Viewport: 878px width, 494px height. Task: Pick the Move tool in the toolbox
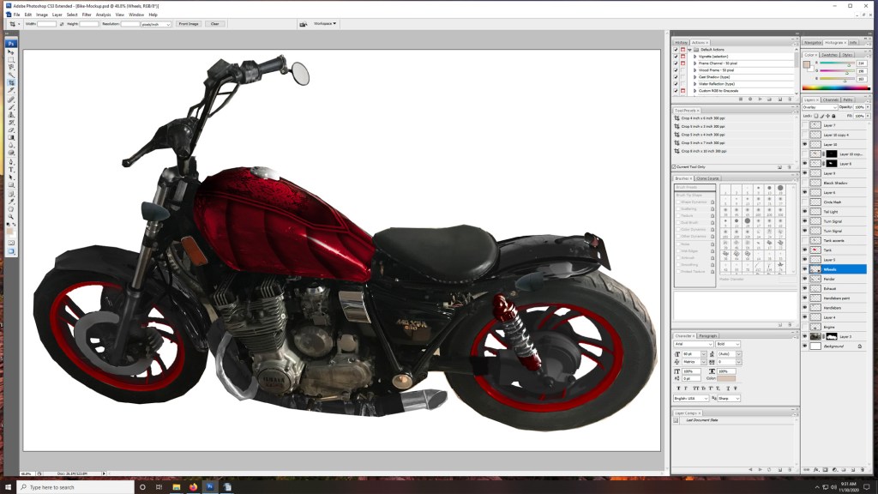click(11, 52)
